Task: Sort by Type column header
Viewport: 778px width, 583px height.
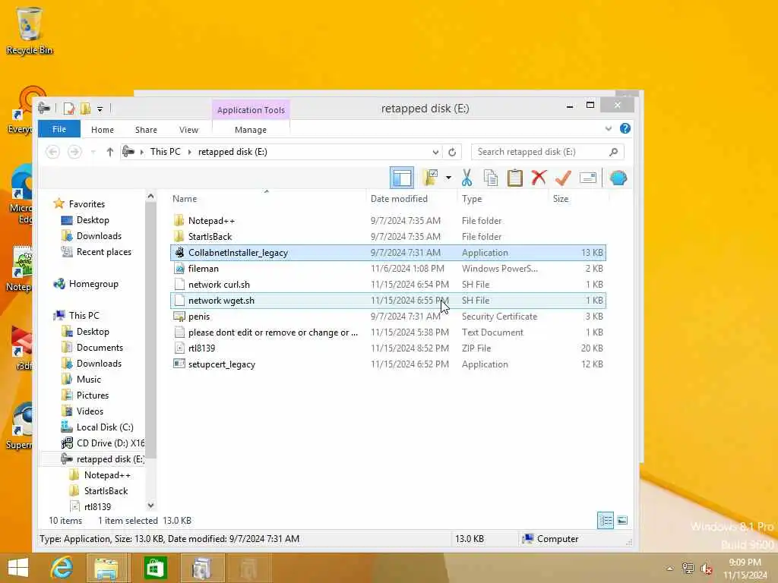Action: tap(471, 199)
